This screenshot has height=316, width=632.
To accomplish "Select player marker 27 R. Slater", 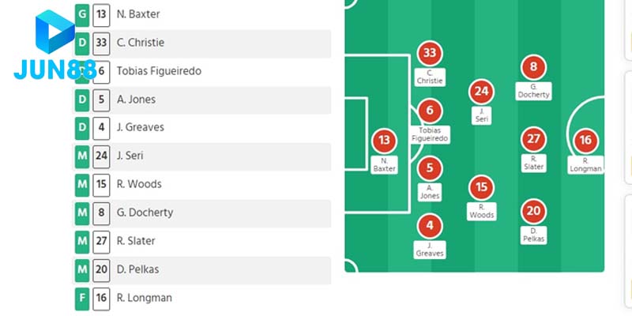I will 534,140.
